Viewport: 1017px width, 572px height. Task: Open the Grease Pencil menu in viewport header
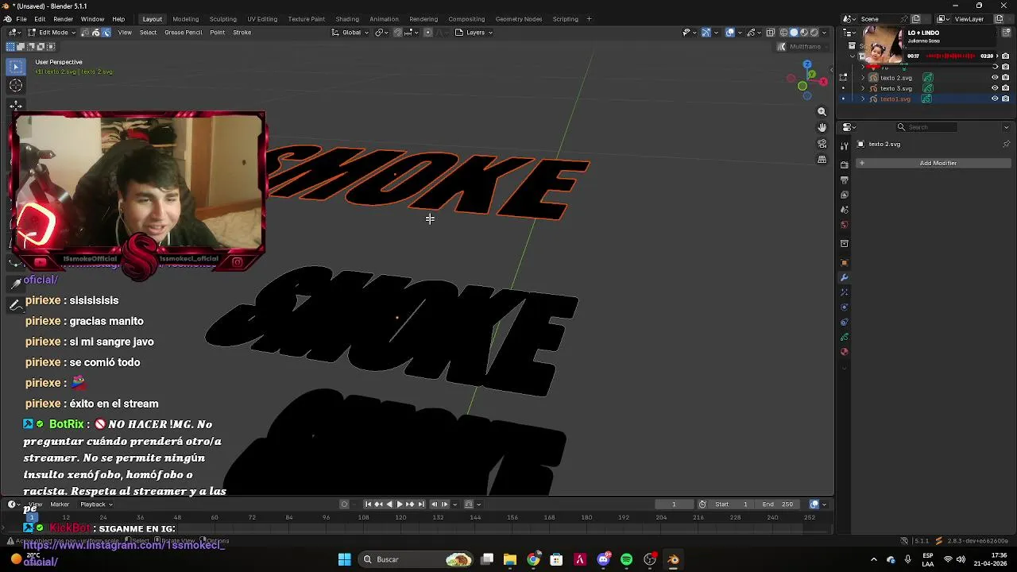(183, 33)
